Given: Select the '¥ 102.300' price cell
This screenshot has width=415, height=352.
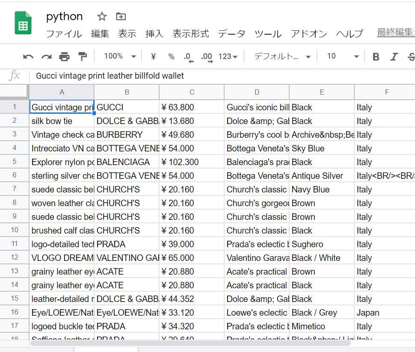Looking at the screenshot, I should [192, 162].
